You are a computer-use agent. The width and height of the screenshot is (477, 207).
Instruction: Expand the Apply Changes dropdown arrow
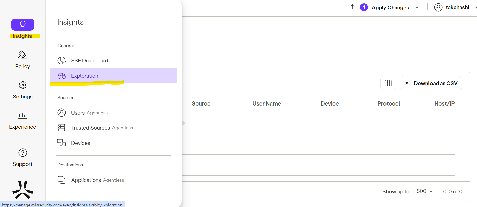[417, 8]
